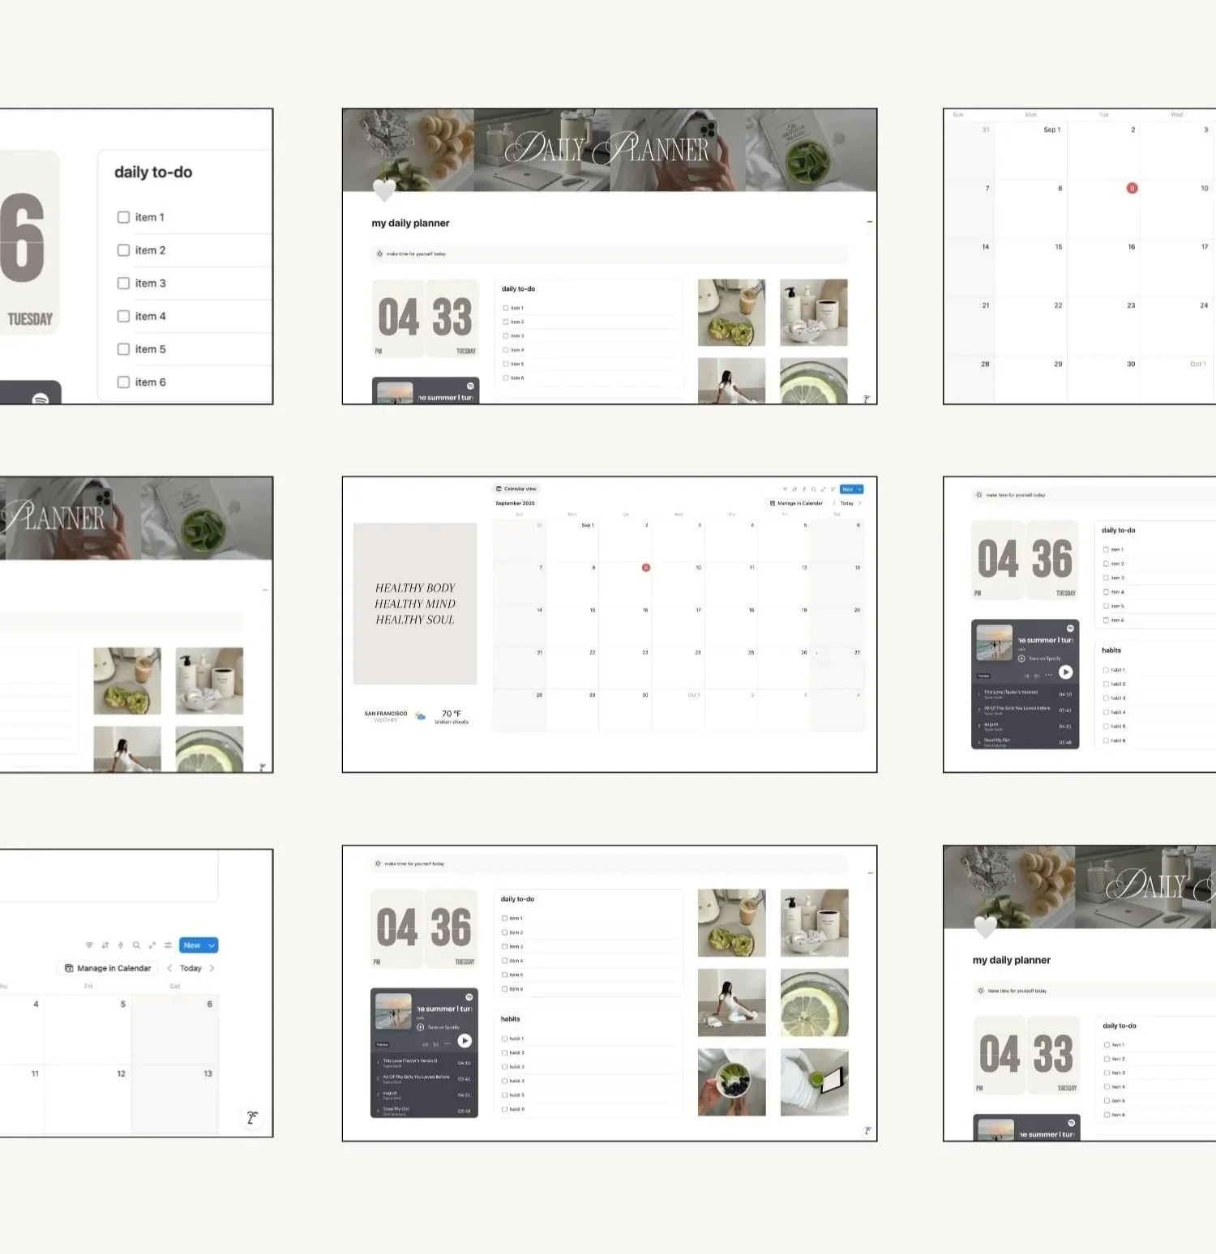Check off 'item 1' in the daily to-do list
The image size is (1216, 1254).
coord(504,918)
